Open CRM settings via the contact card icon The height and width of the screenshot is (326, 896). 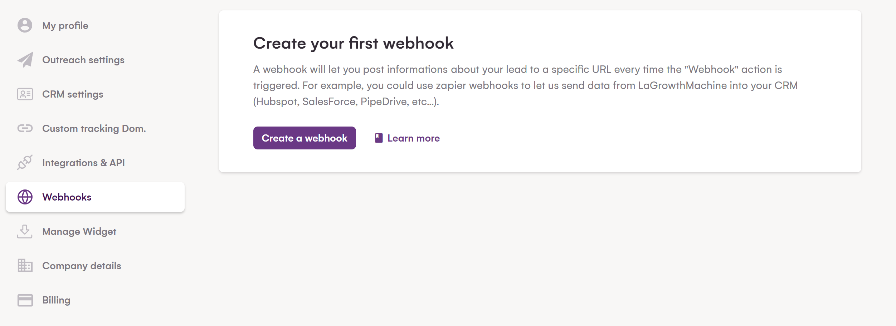point(25,94)
